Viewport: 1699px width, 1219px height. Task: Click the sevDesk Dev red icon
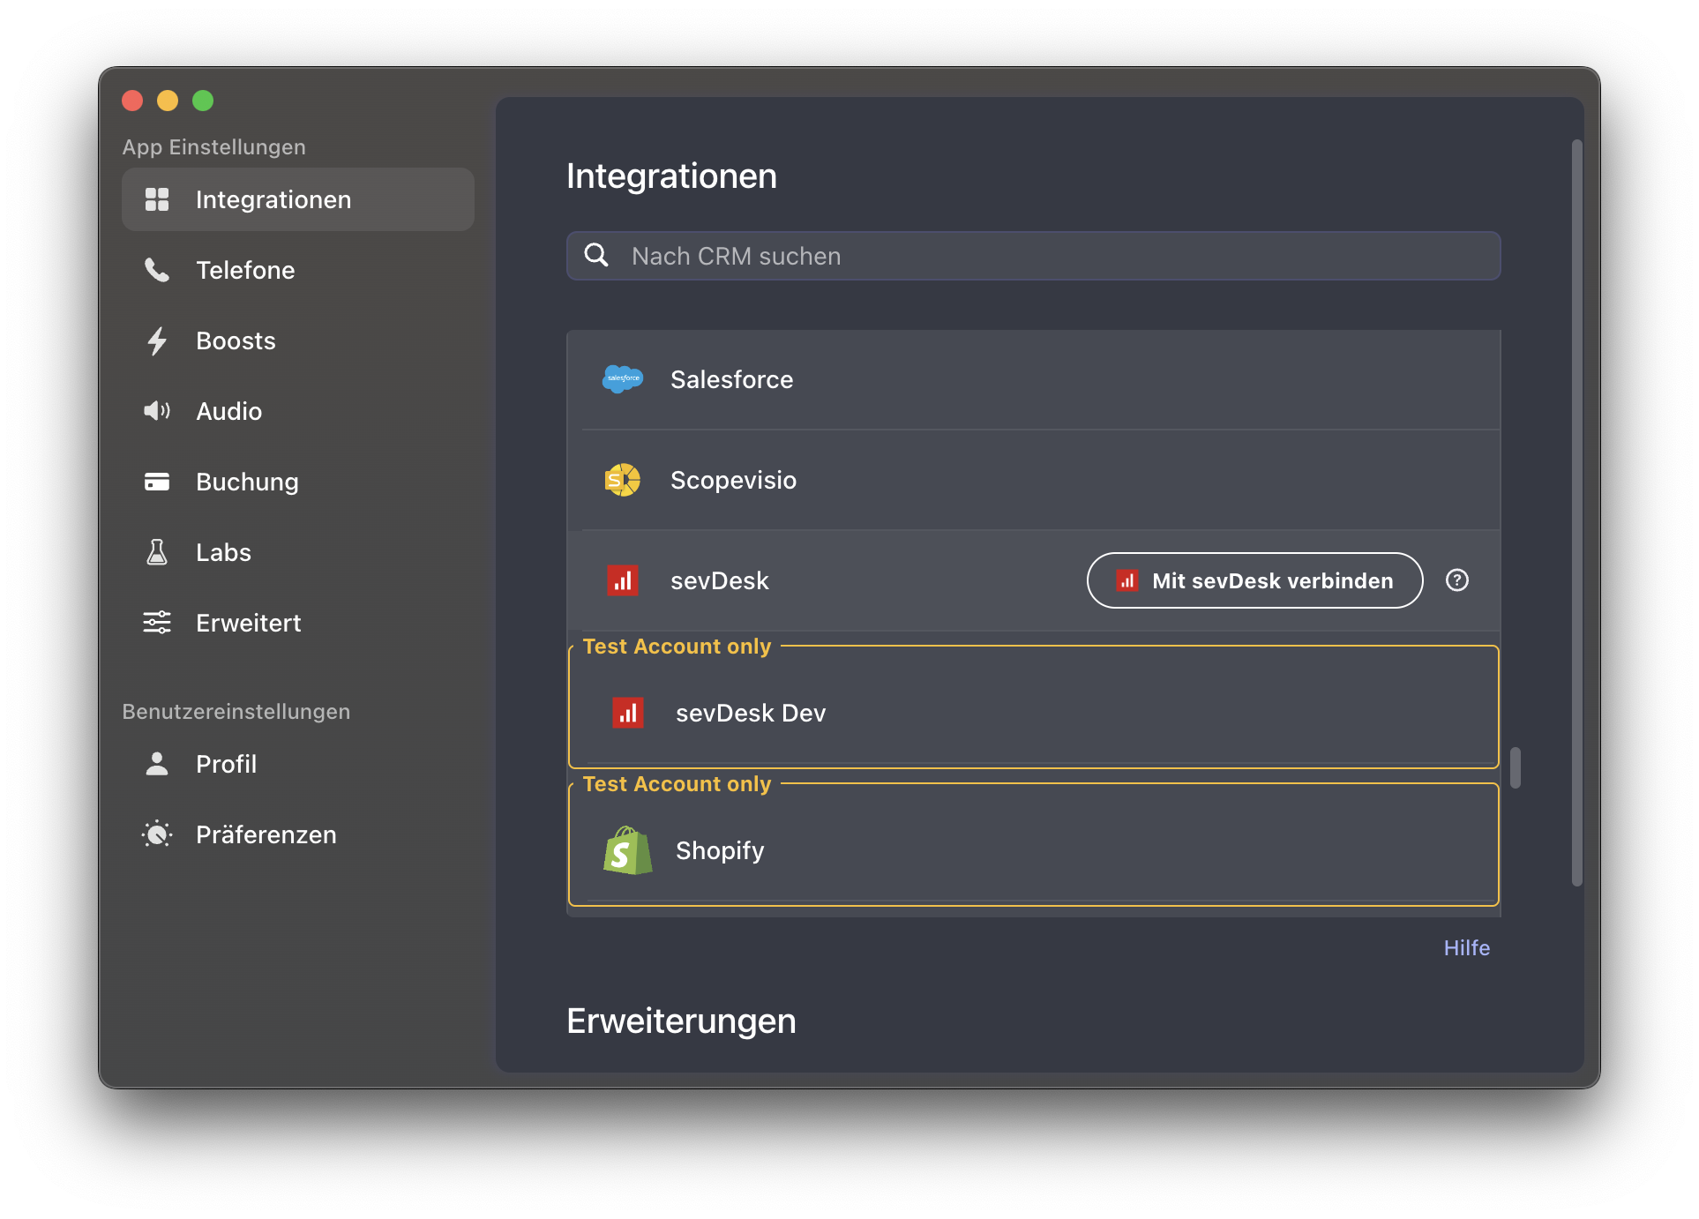coord(627,713)
